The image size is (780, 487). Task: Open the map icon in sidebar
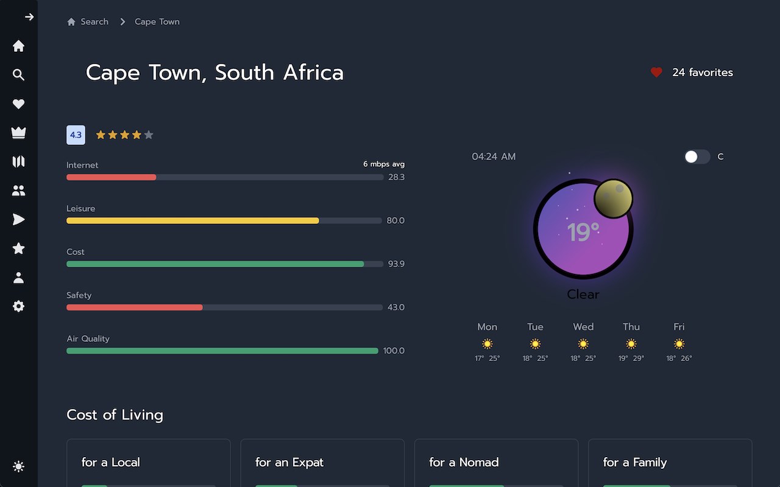pyautogui.click(x=19, y=161)
